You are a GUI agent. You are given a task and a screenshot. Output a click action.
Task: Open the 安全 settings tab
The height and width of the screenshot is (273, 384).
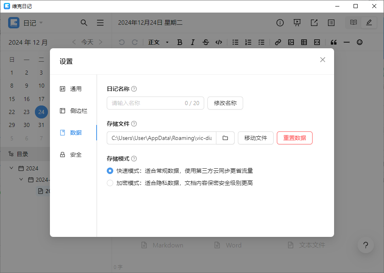coord(71,155)
